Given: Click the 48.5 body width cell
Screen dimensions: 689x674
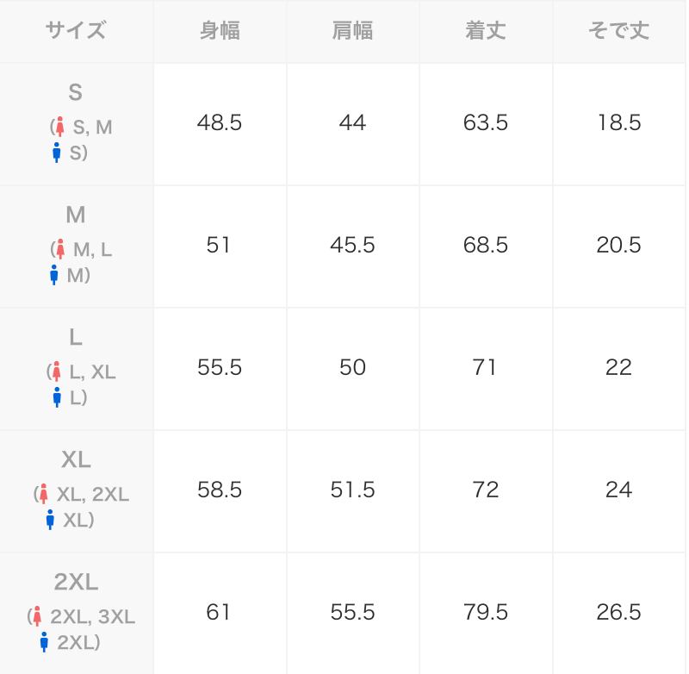Looking at the screenshot, I should [x=219, y=123].
